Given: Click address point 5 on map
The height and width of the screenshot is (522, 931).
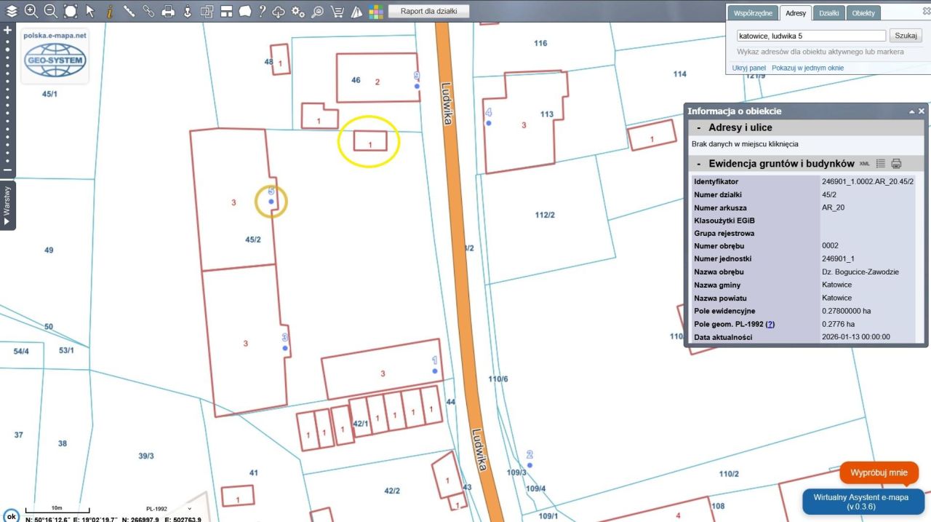Looking at the screenshot, I should click(x=271, y=202).
